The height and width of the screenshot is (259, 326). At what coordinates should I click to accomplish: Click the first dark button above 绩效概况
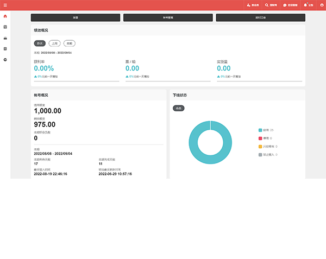click(x=76, y=17)
